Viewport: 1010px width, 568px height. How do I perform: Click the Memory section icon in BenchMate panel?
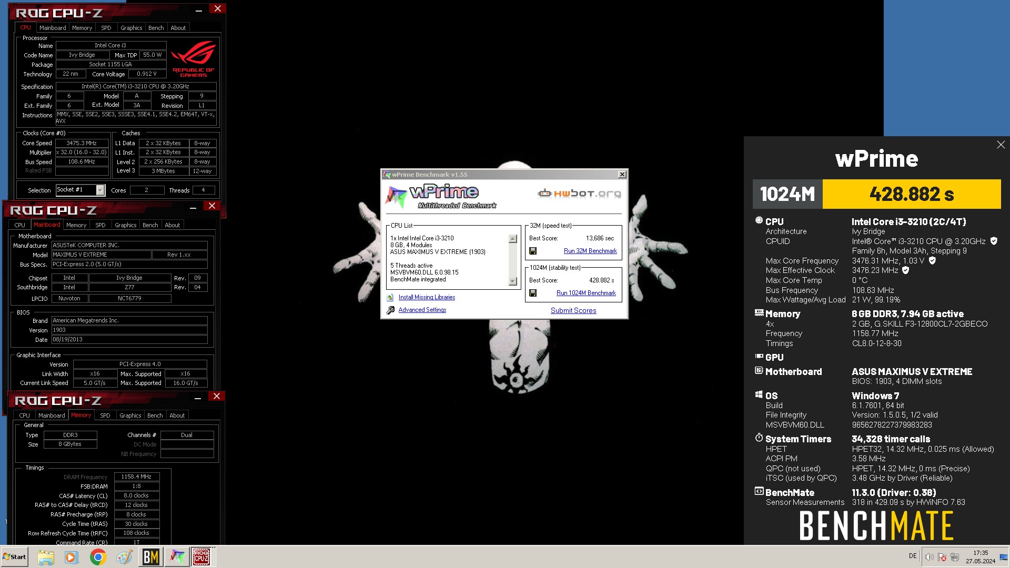tap(759, 313)
